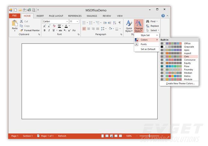This screenshot has width=208, height=146.
Task: Click the Print Preview magnifier icon in quick access toolbar
Action: (34, 10)
